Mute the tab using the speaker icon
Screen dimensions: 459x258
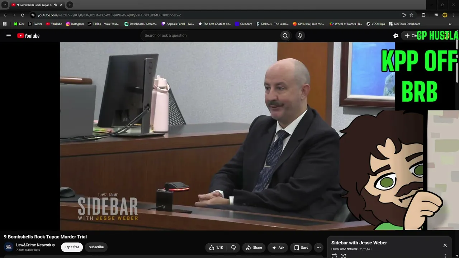pos(55,5)
